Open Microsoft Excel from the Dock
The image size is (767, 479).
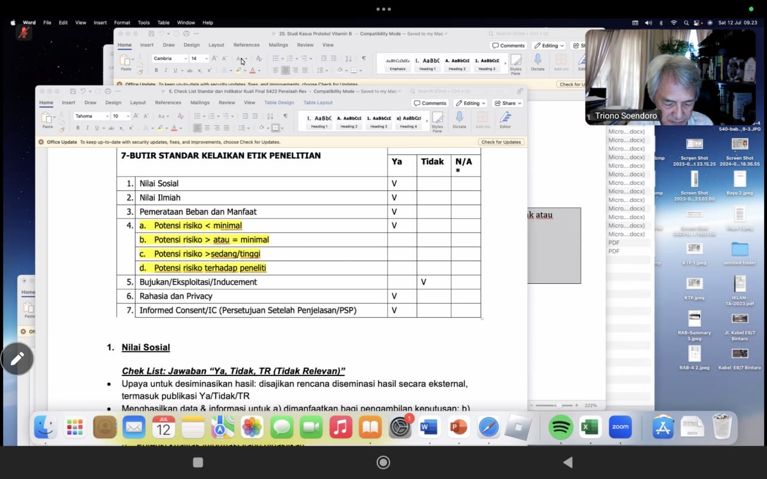click(590, 427)
